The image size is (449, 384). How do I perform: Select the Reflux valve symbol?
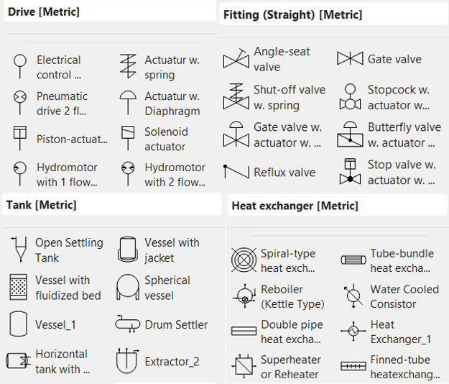coord(236,172)
